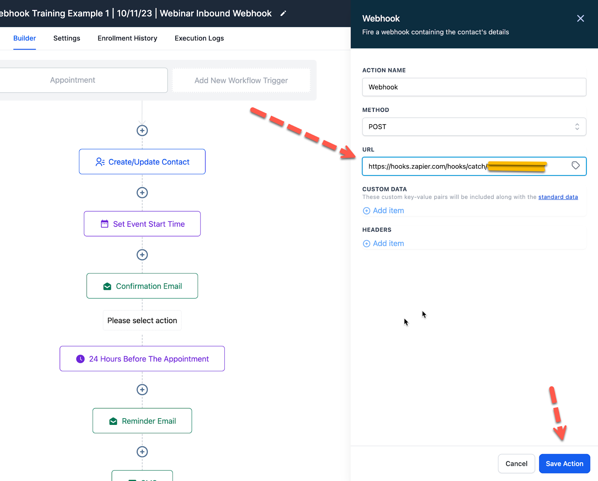Screen dimensions: 598x481
Task: Click the contact icon in Create/Update Contact
Action: point(100,162)
